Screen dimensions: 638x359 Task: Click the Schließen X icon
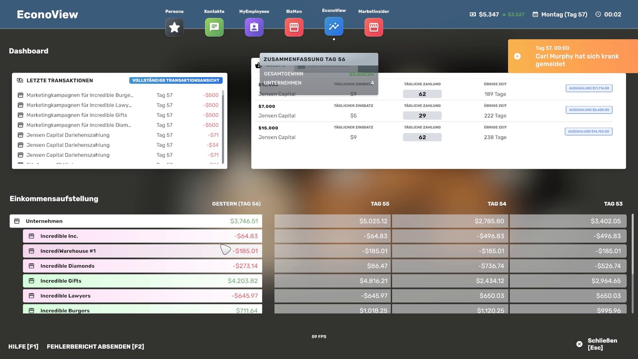point(579,344)
